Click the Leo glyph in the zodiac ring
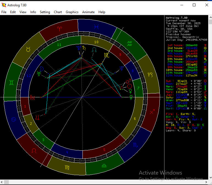Image resolution: width=212 pixels, height=185 pixels. tap(34, 151)
